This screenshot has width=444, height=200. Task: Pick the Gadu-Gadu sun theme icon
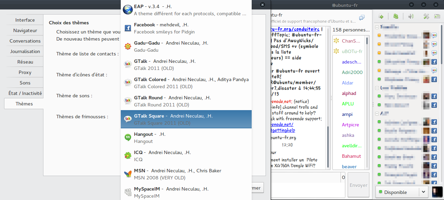pyautogui.click(x=128, y=47)
